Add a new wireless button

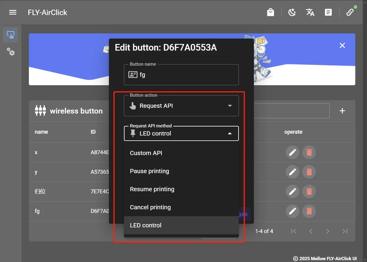[x=342, y=111]
